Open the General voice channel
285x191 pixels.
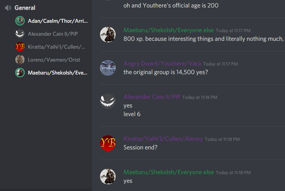click(x=25, y=8)
